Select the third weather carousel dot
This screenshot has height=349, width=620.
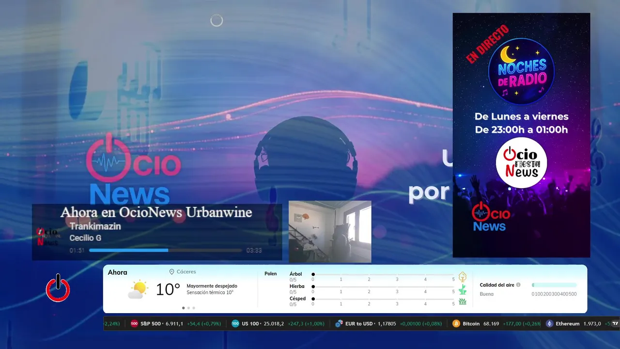click(x=194, y=308)
